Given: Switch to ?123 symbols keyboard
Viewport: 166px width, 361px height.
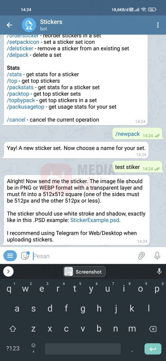Looking at the screenshot, I should (x=13, y=348).
